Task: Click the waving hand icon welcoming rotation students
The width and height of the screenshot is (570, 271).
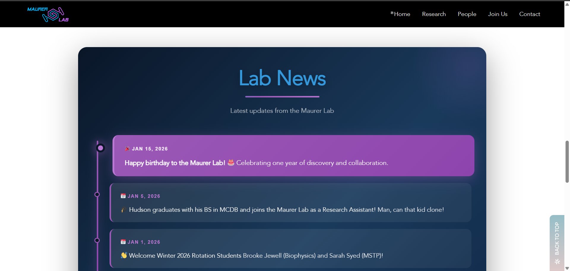Action: [x=124, y=255]
